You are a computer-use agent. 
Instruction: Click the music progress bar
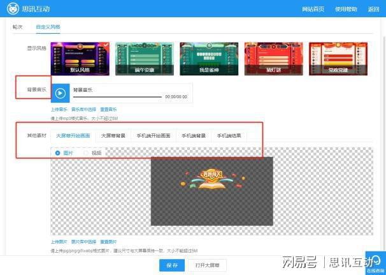pyautogui.click(x=118, y=97)
